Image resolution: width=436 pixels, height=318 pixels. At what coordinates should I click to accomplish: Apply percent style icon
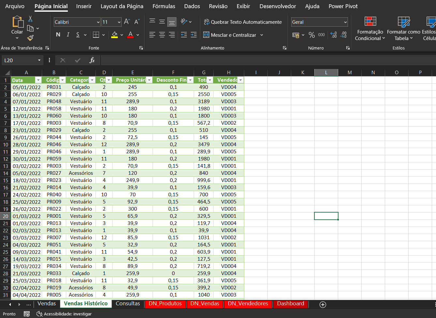(x=312, y=35)
